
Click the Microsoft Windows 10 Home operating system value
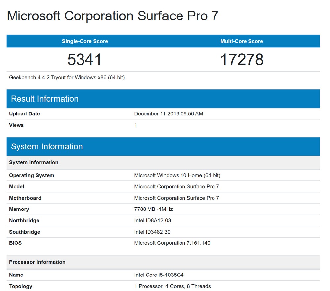177,175
